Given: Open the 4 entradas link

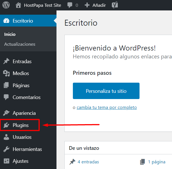Looking at the screenshot, I should [88, 162].
